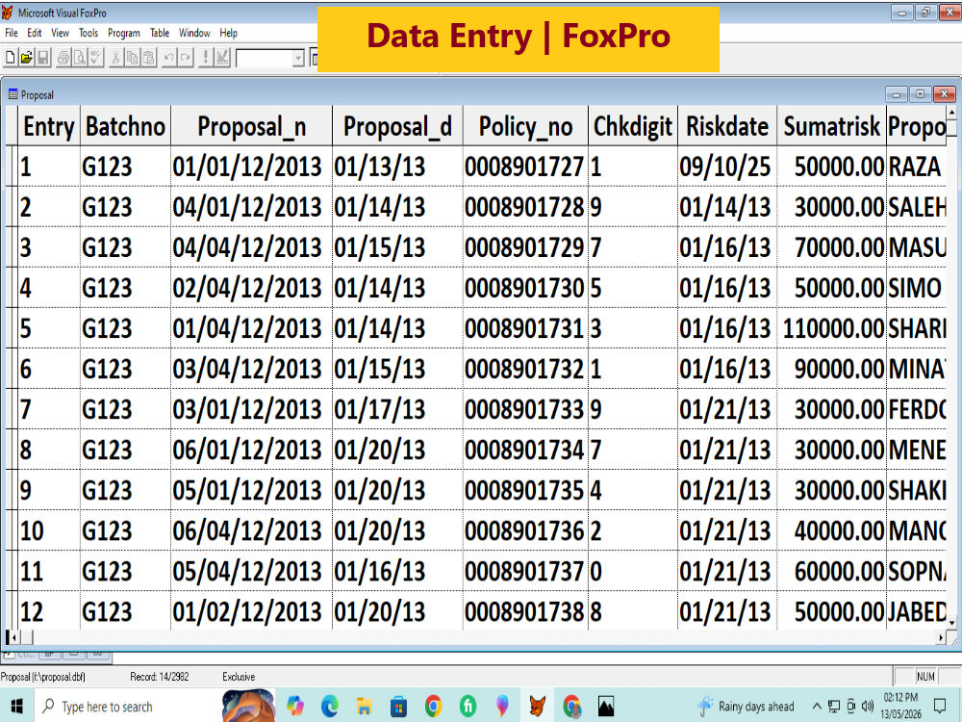Click the Paste clipboard toolbar icon
The image size is (962, 722).
148,58
